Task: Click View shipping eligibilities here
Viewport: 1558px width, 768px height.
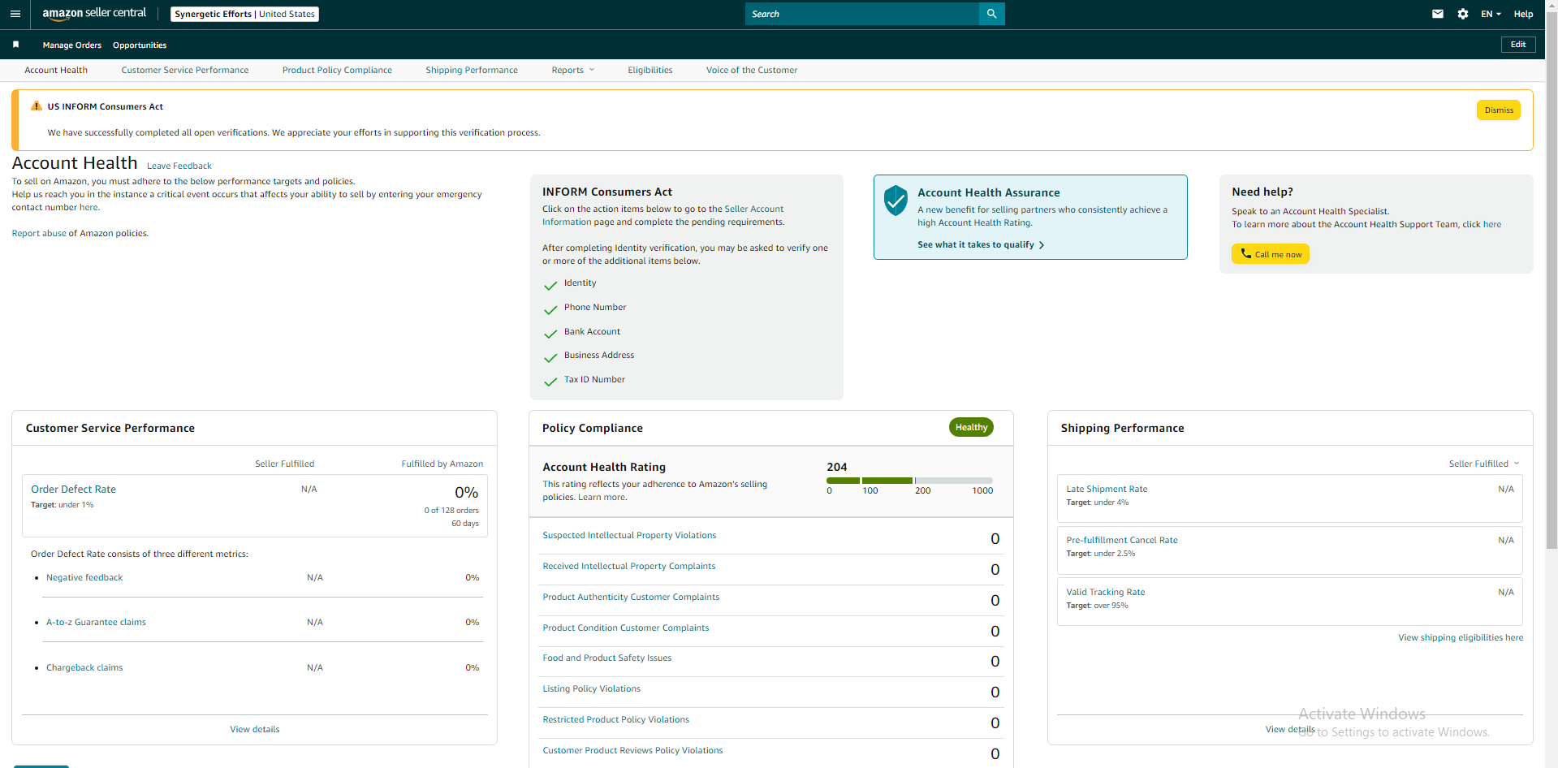Action: (x=1461, y=637)
